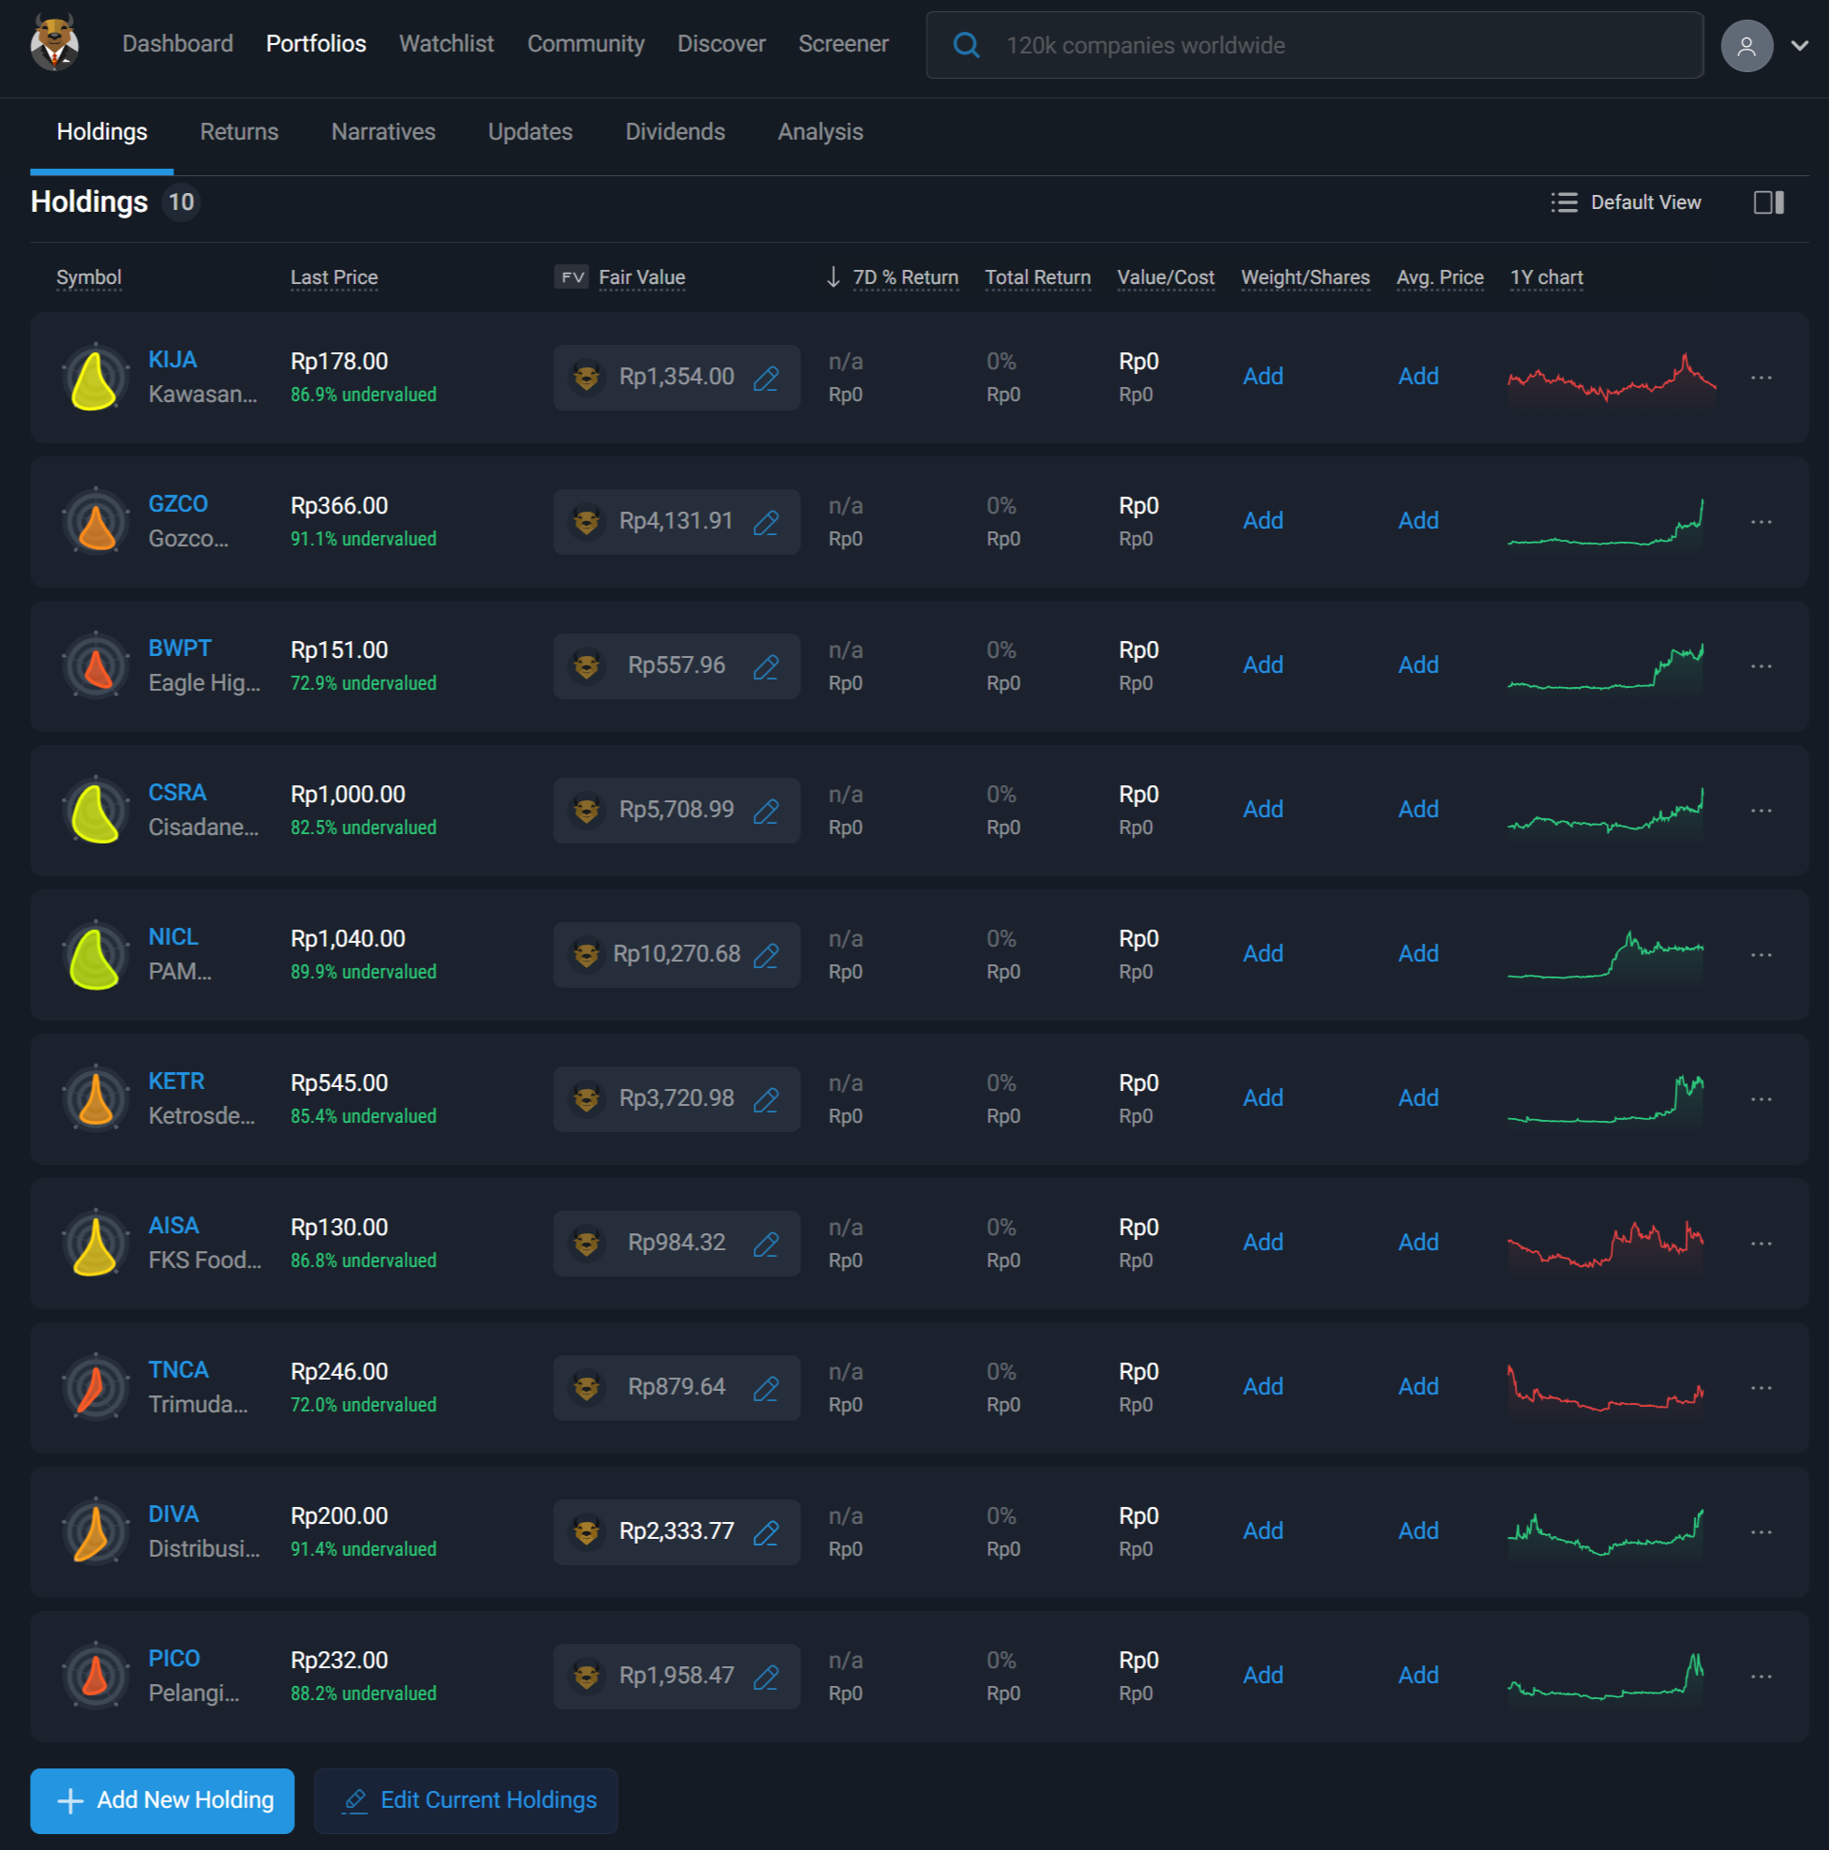Viewport: 1829px width, 1850px height.
Task: Click the search magnifier icon
Action: click(x=966, y=45)
